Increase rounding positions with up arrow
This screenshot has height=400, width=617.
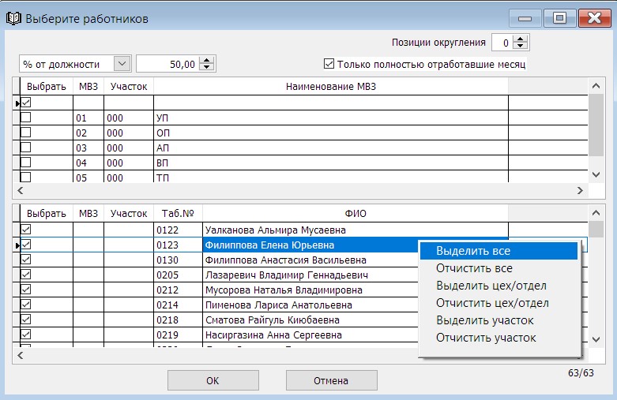click(x=521, y=39)
